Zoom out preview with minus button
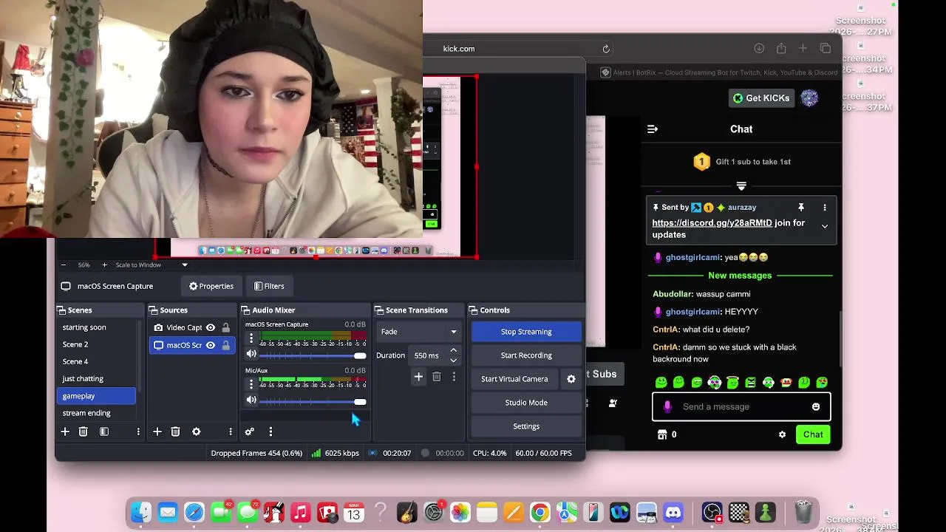This screenshot has height=532, width=946. point(64,265)
